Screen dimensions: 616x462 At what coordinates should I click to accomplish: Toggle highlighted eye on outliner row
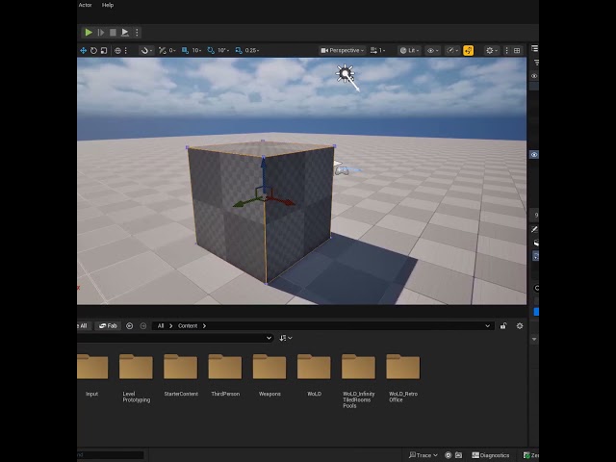pos(534,154)
